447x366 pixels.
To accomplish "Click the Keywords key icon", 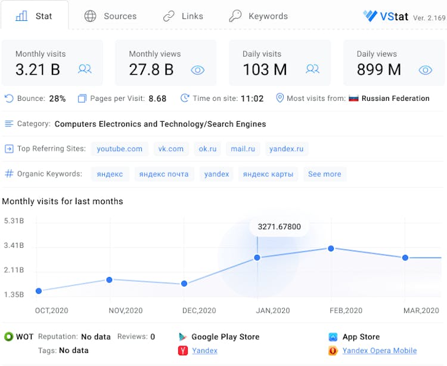I will coord(235,16).
